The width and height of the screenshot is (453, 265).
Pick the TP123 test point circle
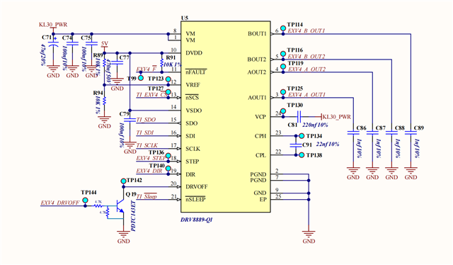[168, 79]
